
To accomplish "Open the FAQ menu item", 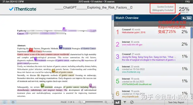I will click(187, 2).
